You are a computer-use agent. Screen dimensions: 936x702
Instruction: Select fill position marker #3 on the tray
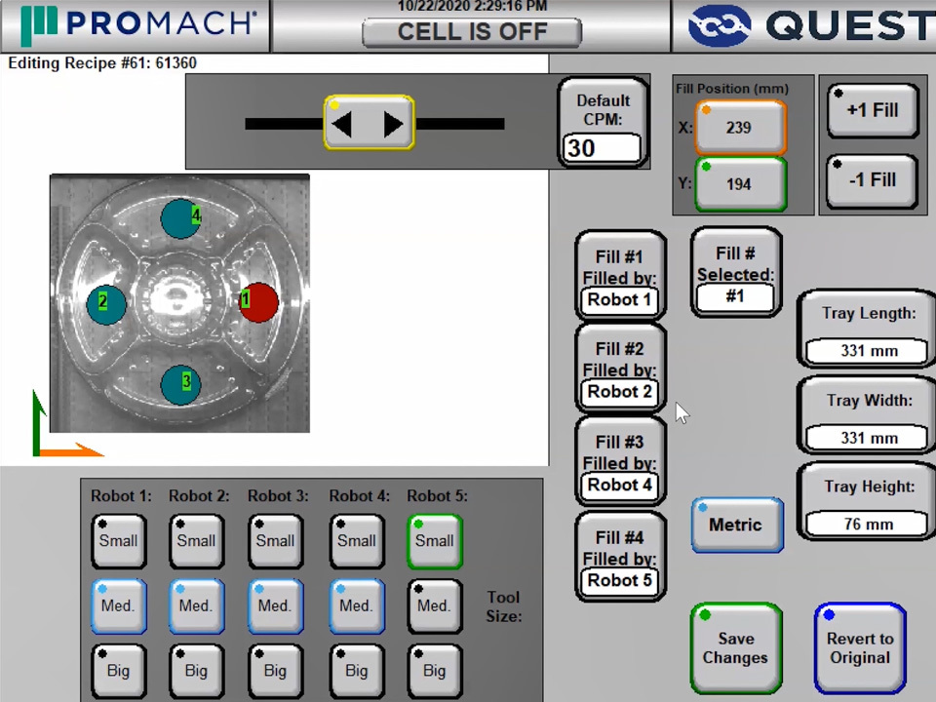click(x=181, y=383)
